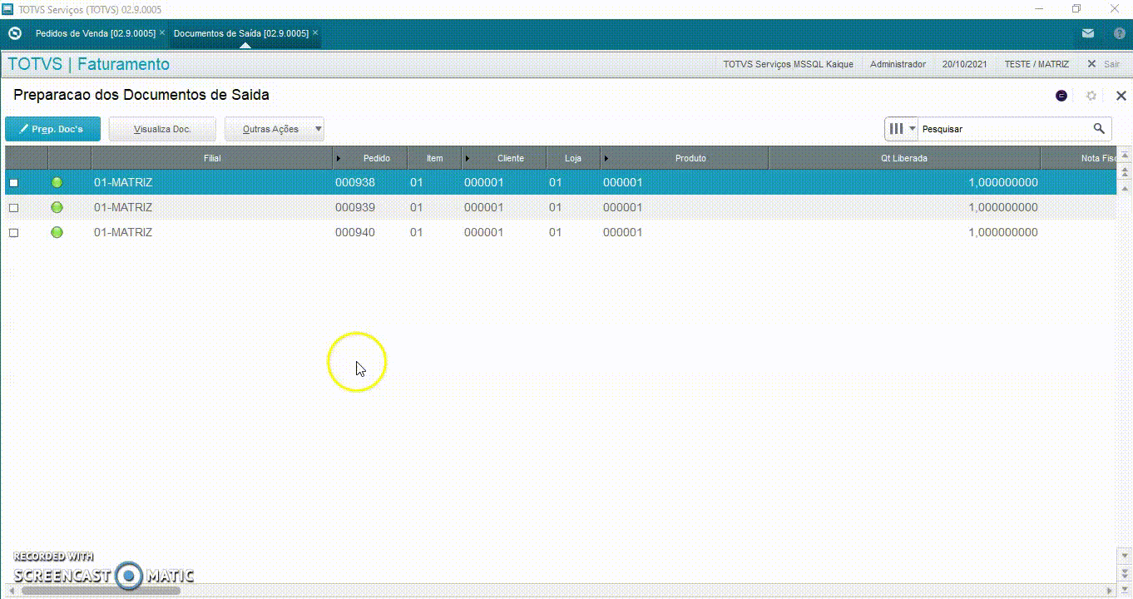The height and width of the screenshot is (599, 1133).
Task: Click the Loja column header
Action: coord(572,158)
